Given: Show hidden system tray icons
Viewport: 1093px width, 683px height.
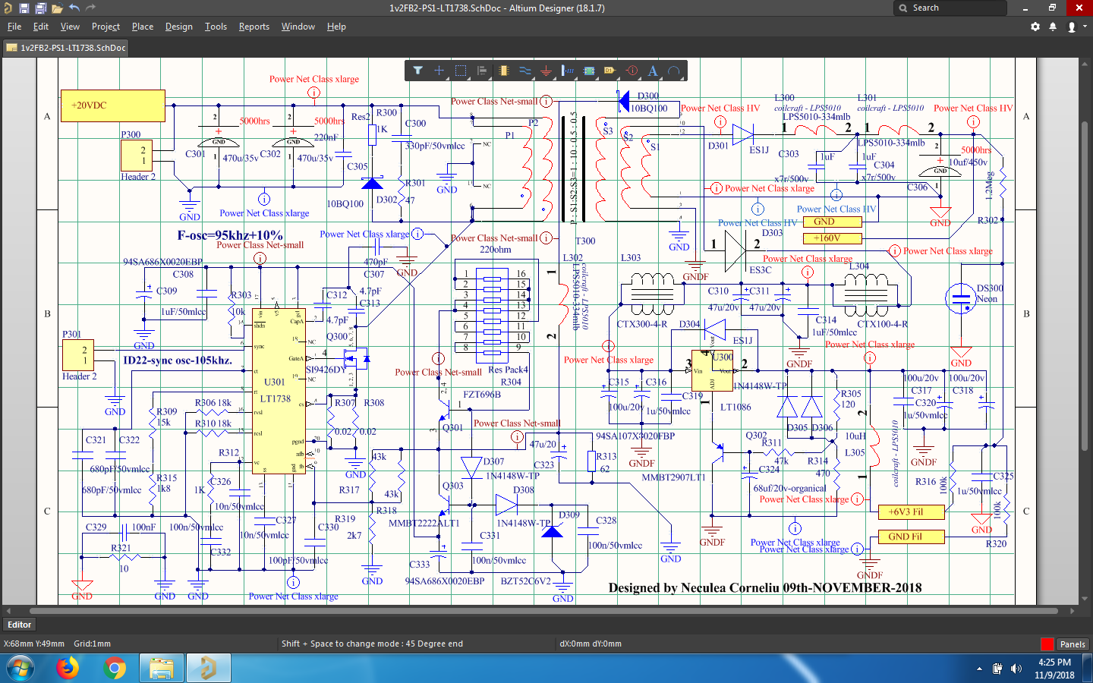Looking at the screenshot, I should coord(979,669).
